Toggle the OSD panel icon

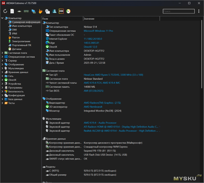61,11
